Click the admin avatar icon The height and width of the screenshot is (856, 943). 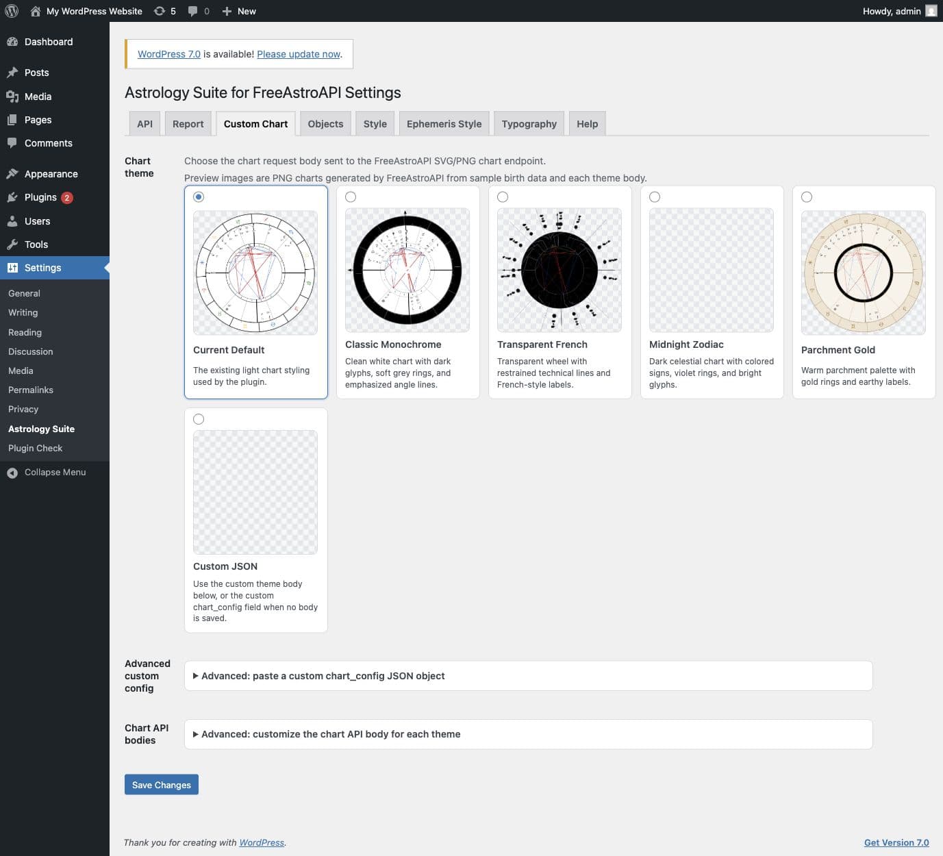tap(931, 11)
